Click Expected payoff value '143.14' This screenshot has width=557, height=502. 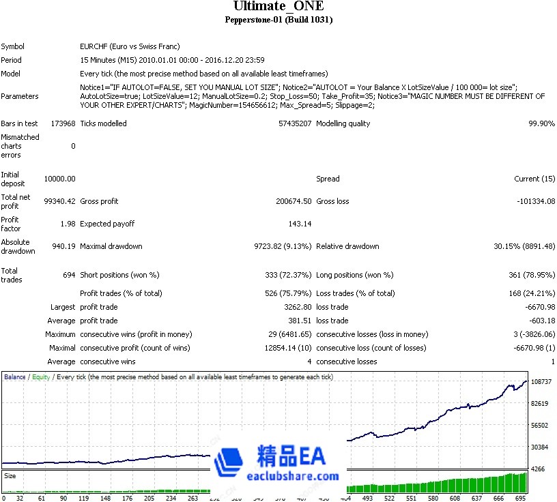pos(300,224)
